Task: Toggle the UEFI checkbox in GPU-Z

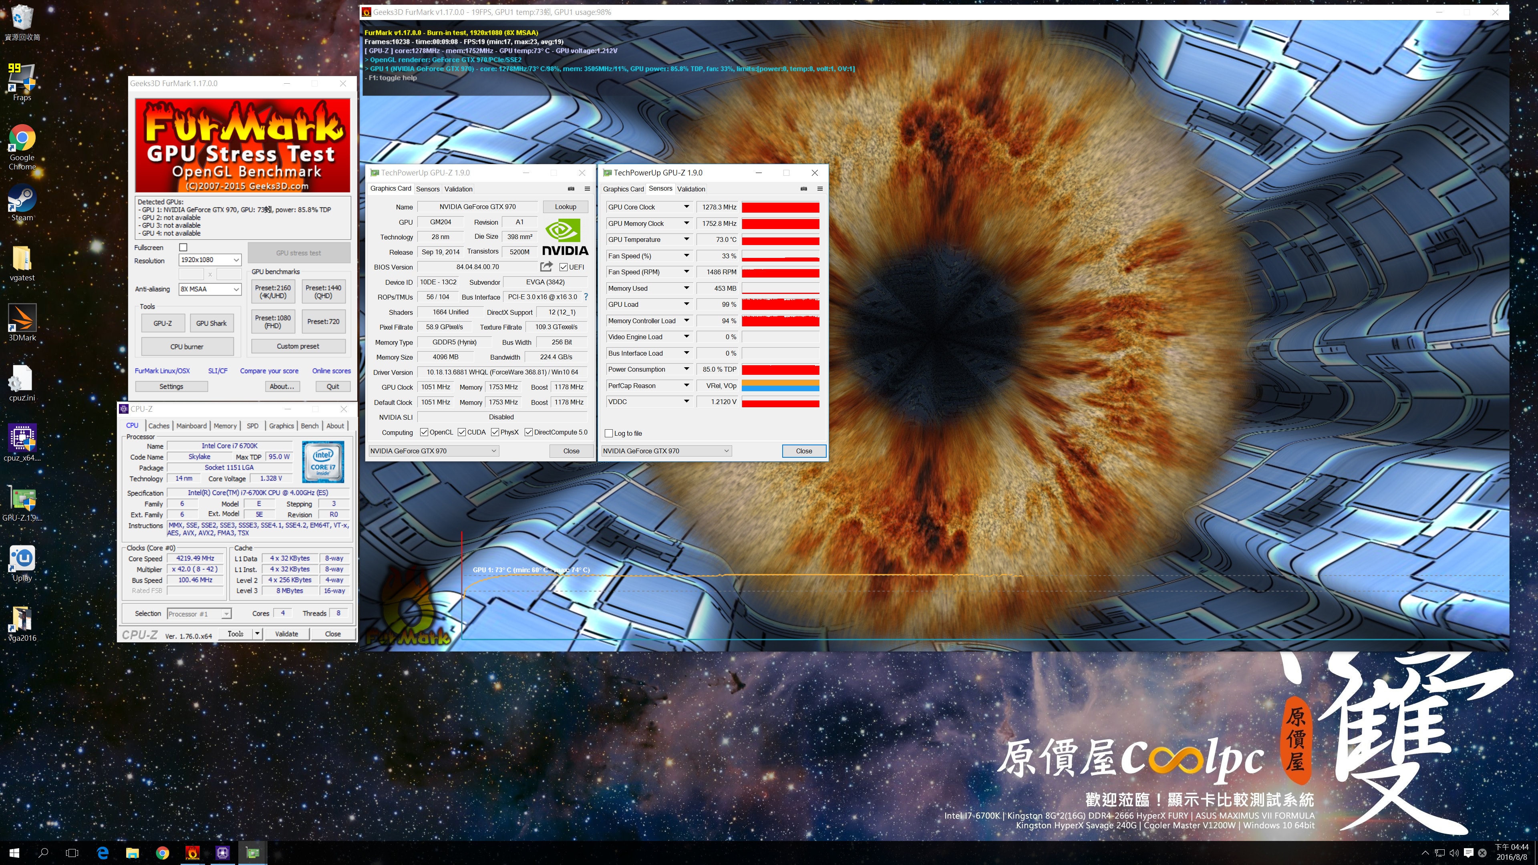Action: tap(563, 267)
